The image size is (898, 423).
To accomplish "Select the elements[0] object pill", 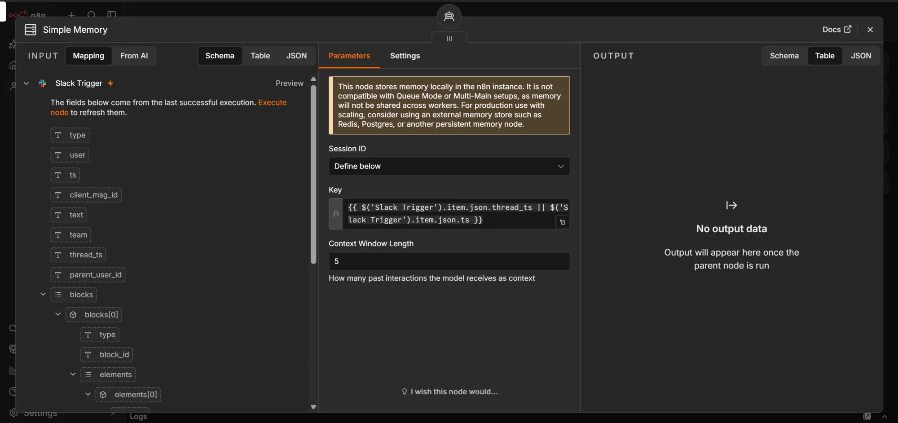I will pos(128,395).
